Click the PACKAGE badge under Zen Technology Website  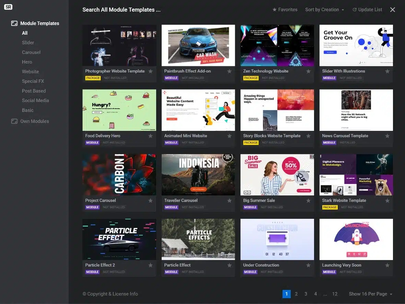pyautogui.click(x=251, y=78)
